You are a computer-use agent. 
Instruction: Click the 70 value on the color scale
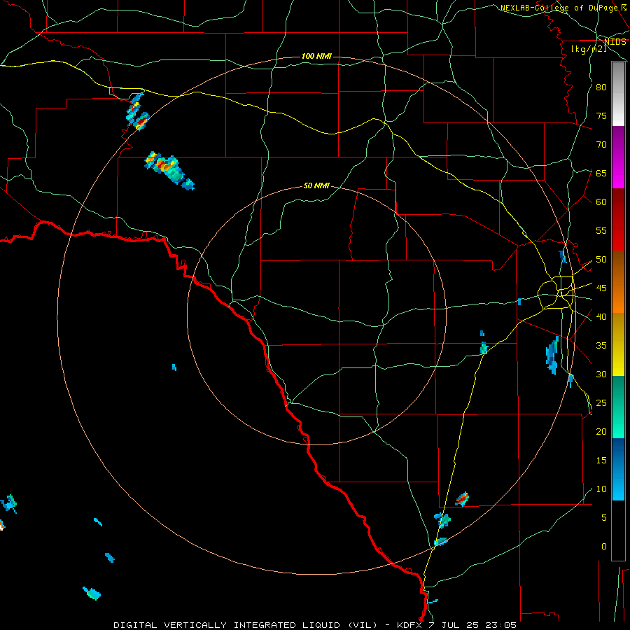(601, 145)
